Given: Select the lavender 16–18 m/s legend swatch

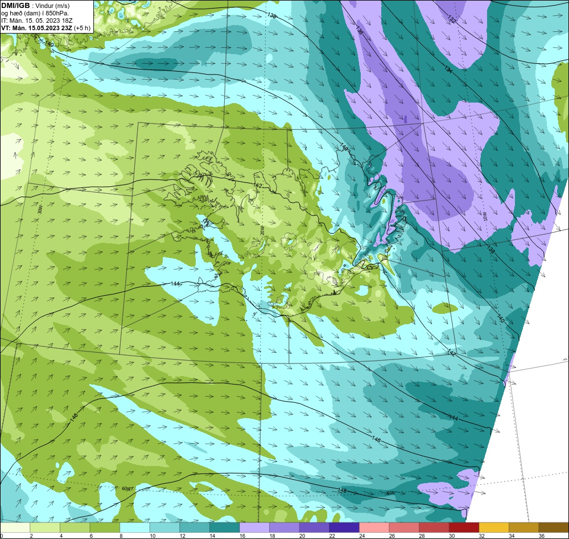Looking at the screenshot, I should coord(254,527).
